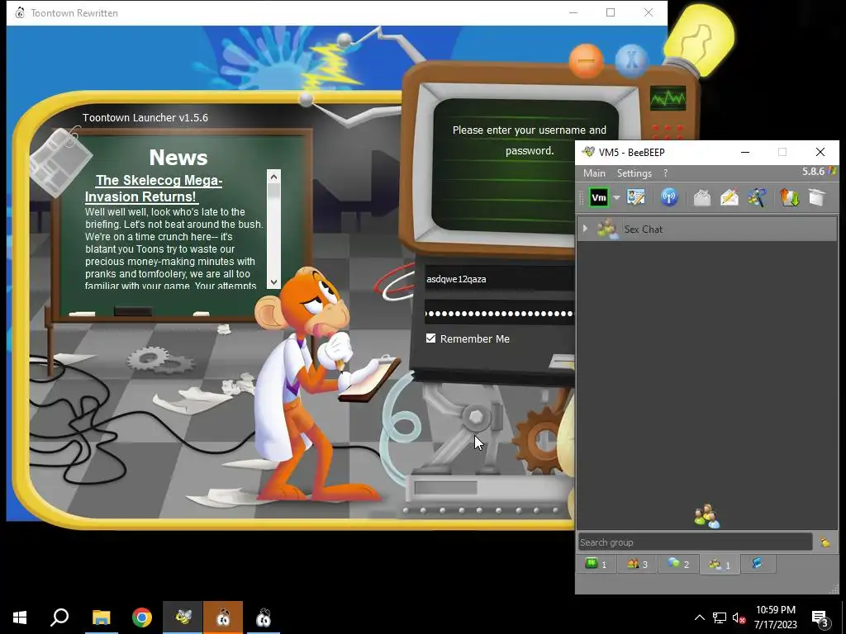Image resolution: width=846 pixels, height=634 pixels.
Task: Launch Google Chrome from the taskbar
Action: (x=142, y=617)
